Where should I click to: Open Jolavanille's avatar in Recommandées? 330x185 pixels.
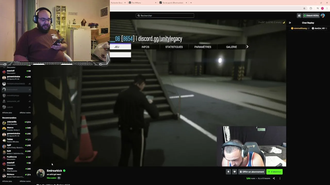click(4, 123)
